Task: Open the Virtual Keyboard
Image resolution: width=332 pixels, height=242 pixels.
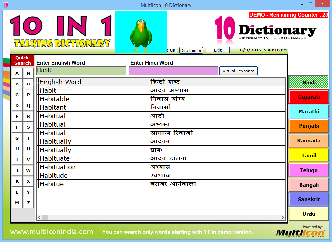Action: (x=239, y=71)
